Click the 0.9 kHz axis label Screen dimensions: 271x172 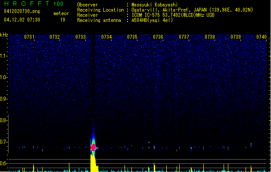point(4,99)
